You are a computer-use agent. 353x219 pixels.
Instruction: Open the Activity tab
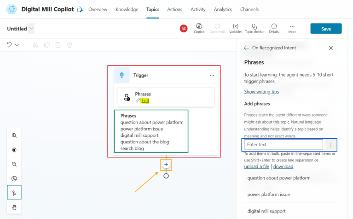tap(198, 10)
